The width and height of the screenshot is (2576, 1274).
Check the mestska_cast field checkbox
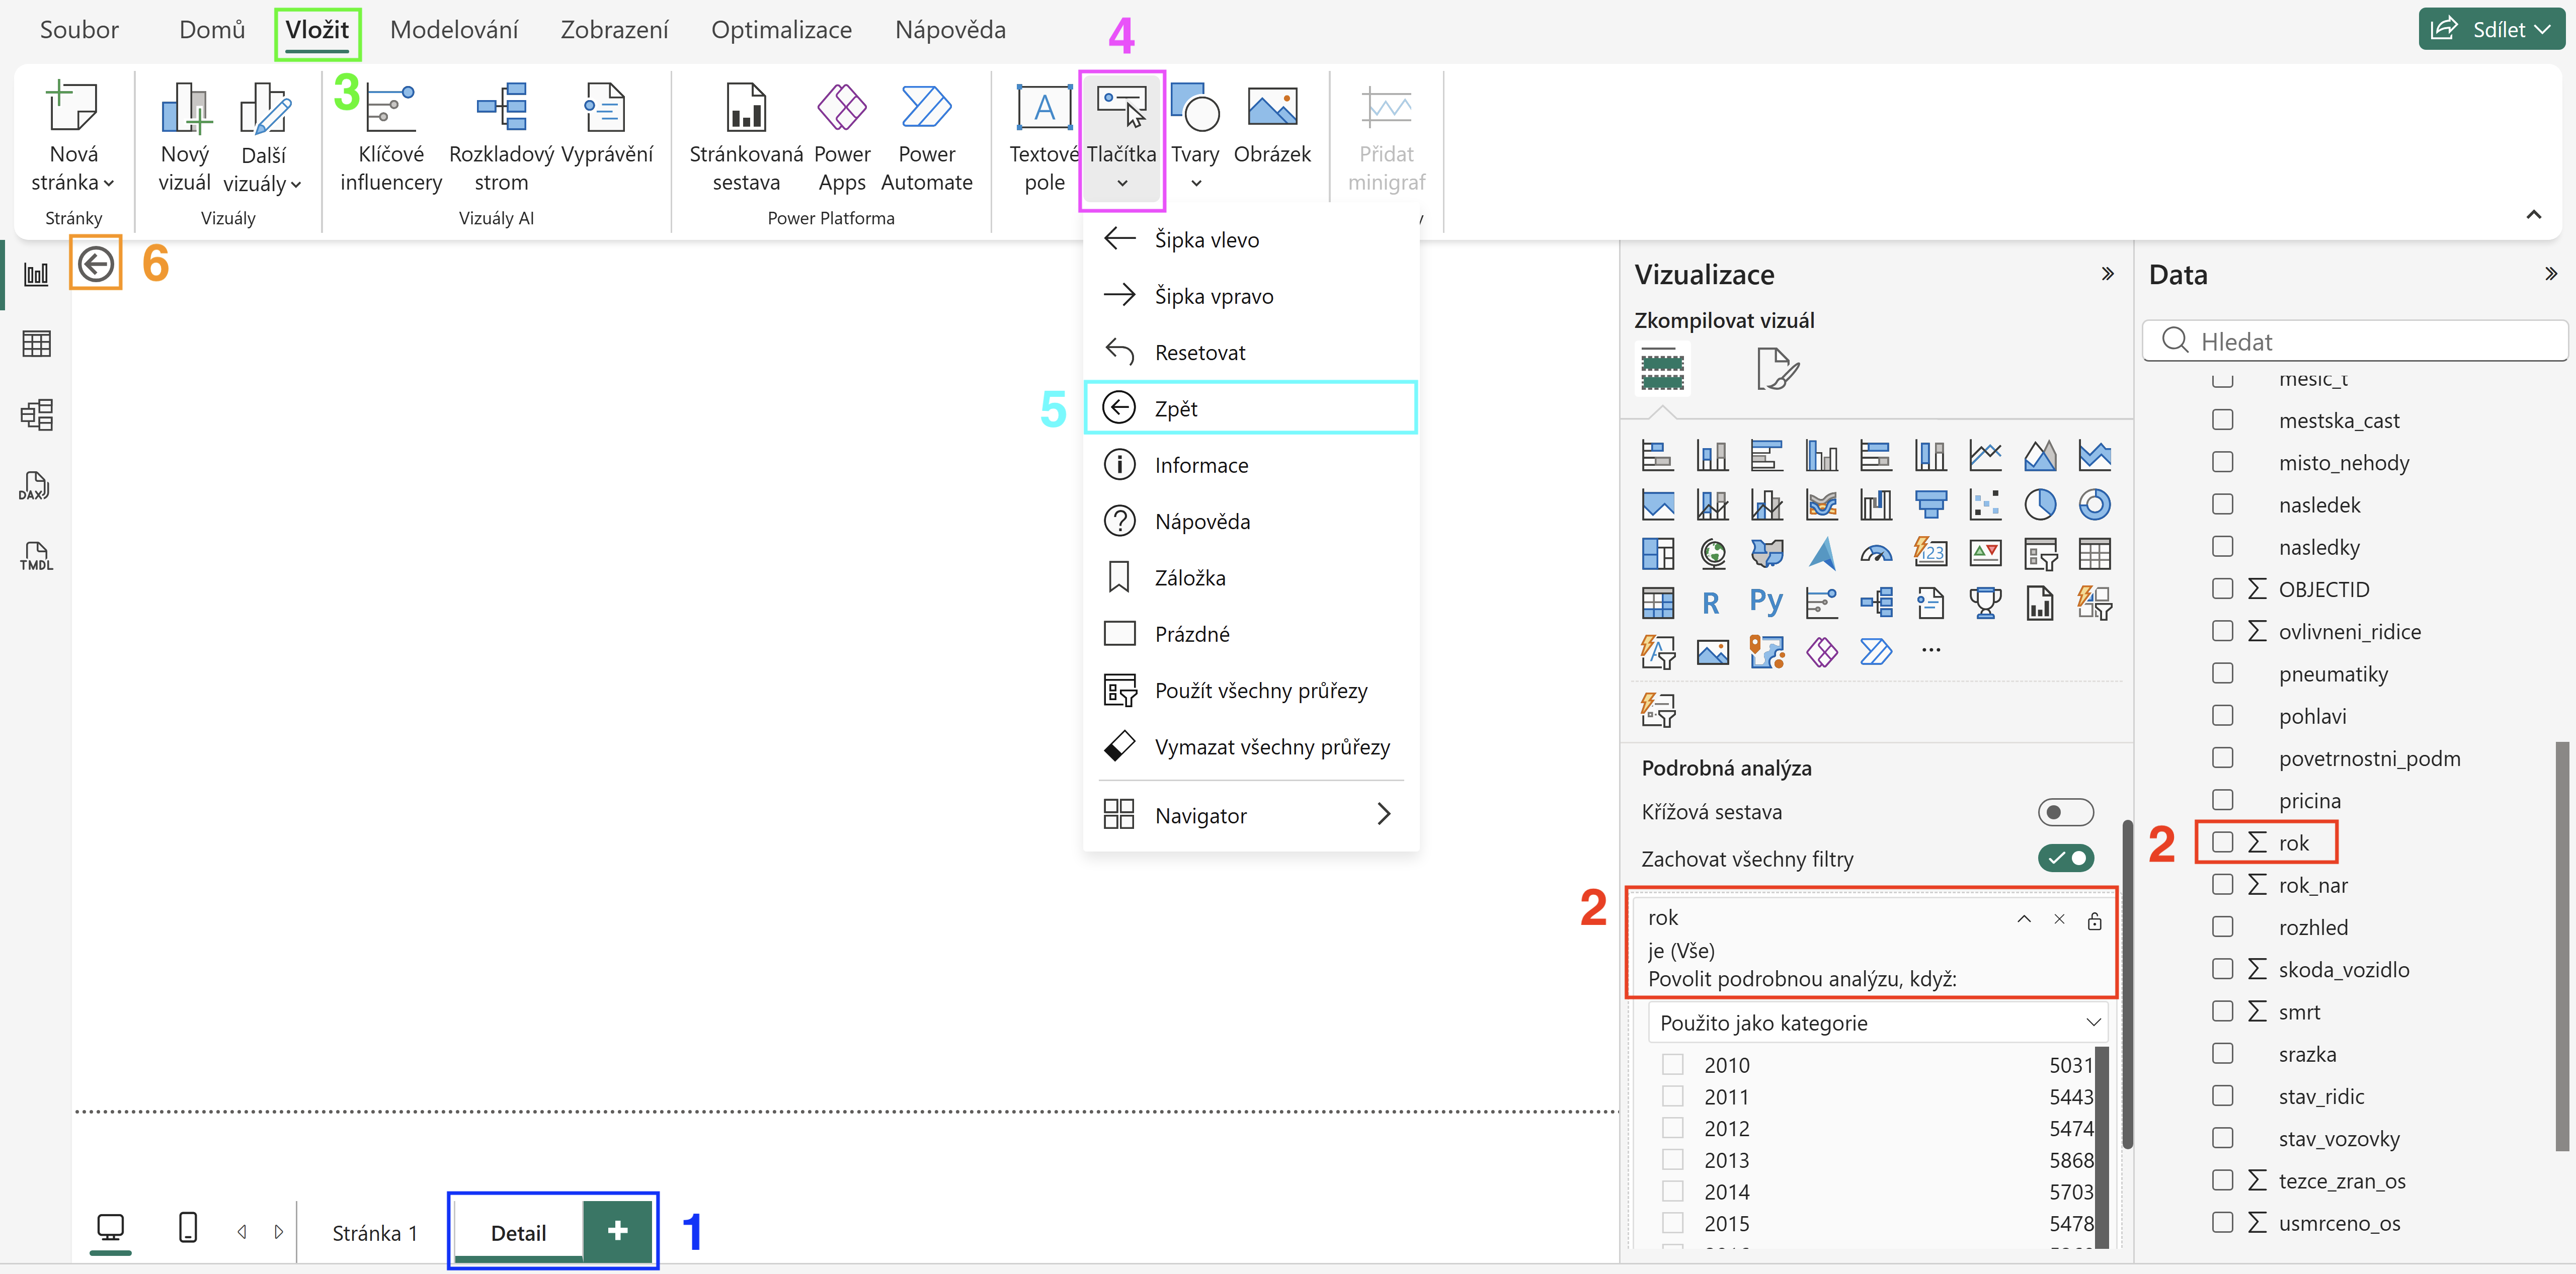pyautogui.click(x=2222, y=420)
